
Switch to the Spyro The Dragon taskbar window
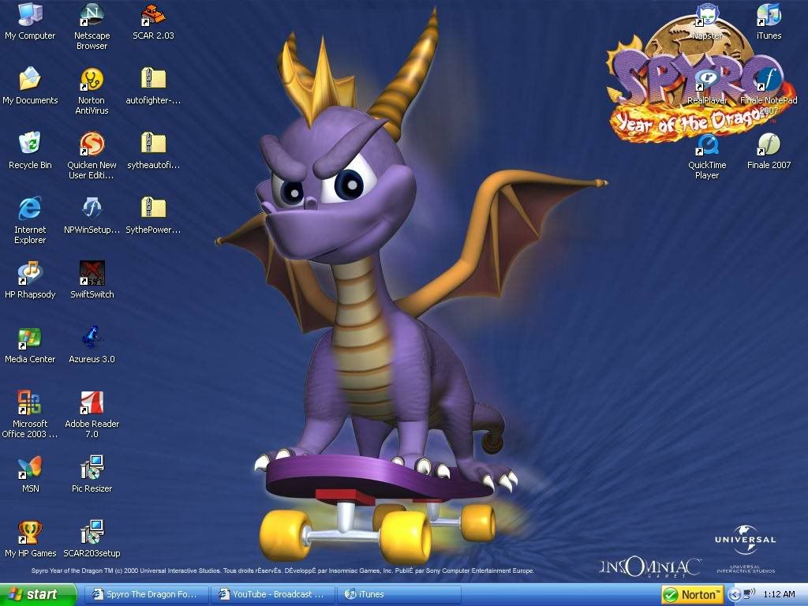tap(147, 594)
